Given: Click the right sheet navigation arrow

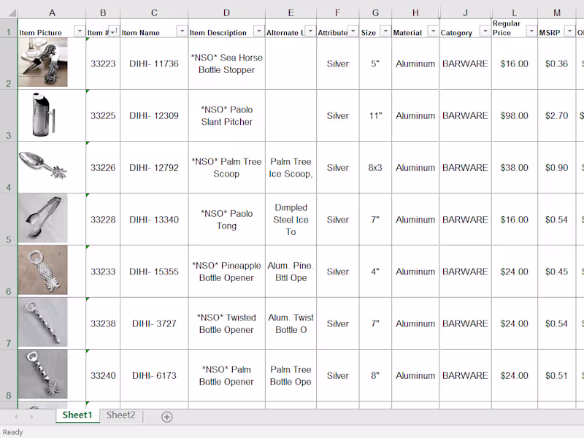Looking at the screenshot, I should [x=31, y=416].
